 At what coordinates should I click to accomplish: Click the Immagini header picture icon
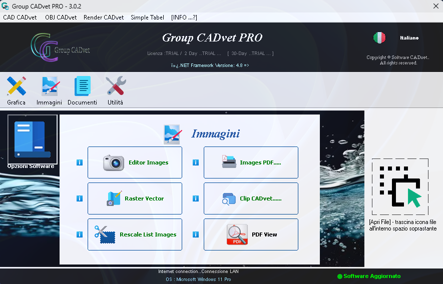point(172,134)
